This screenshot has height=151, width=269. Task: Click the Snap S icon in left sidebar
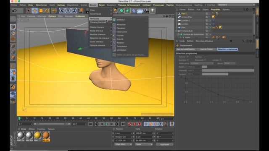click(13, 78)
